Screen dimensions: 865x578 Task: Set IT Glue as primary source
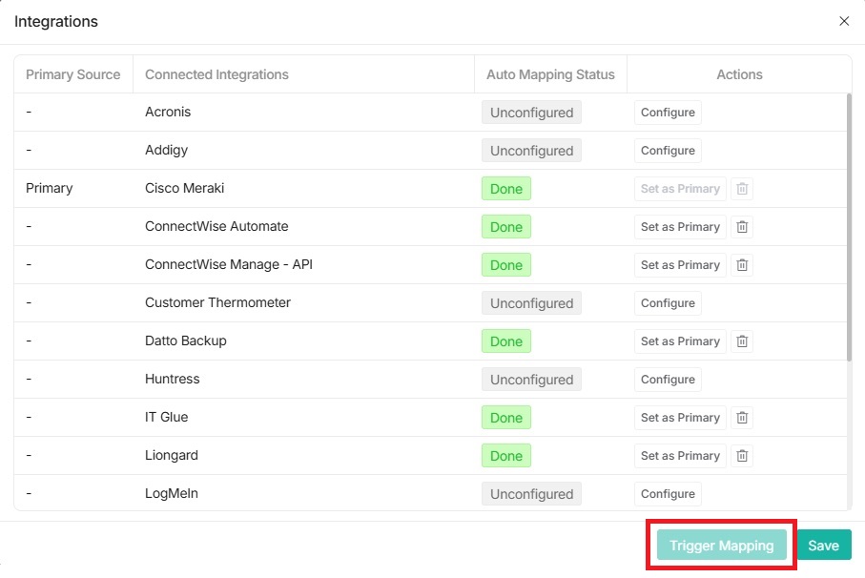point(680,417)
